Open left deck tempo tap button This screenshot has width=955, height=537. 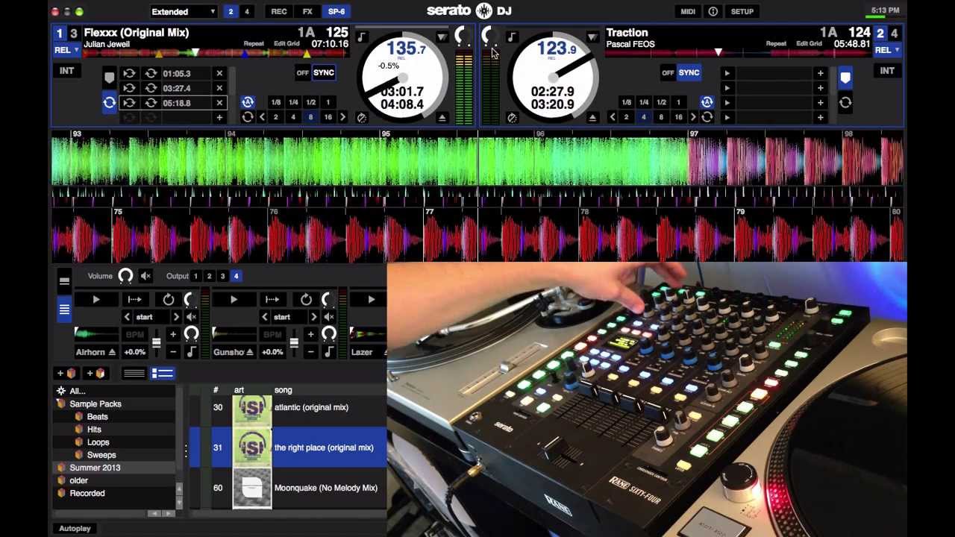click(x=362, y=118)
